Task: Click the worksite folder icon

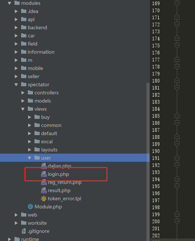Action: pyautogui.click(x=24, y=223)
